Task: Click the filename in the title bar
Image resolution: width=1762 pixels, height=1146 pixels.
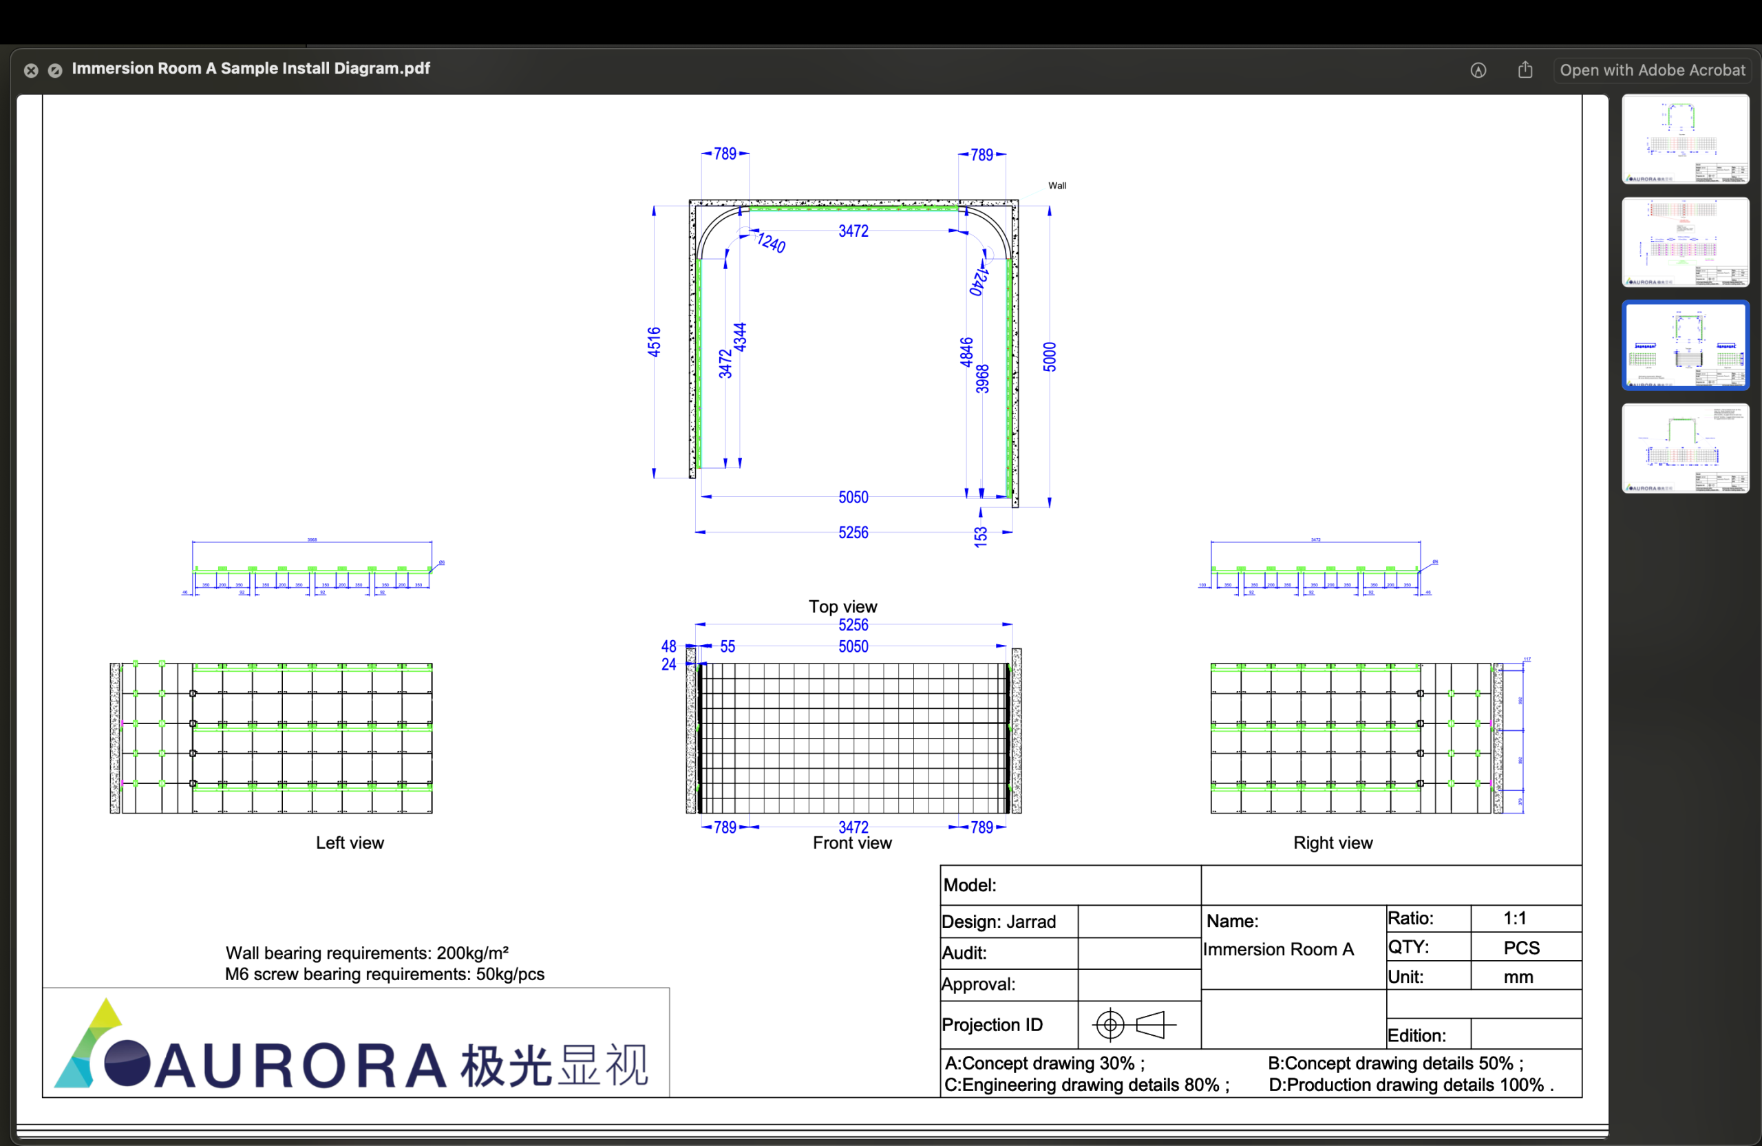Action: 251,68
